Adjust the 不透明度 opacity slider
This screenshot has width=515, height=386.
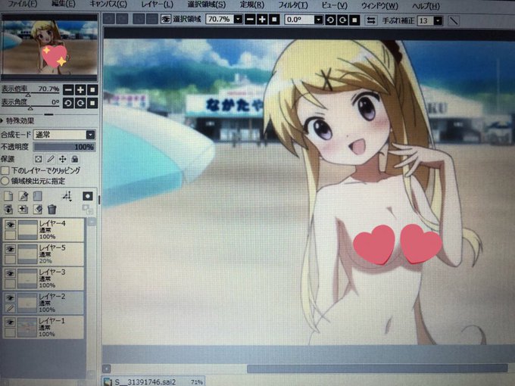(64, 147)
